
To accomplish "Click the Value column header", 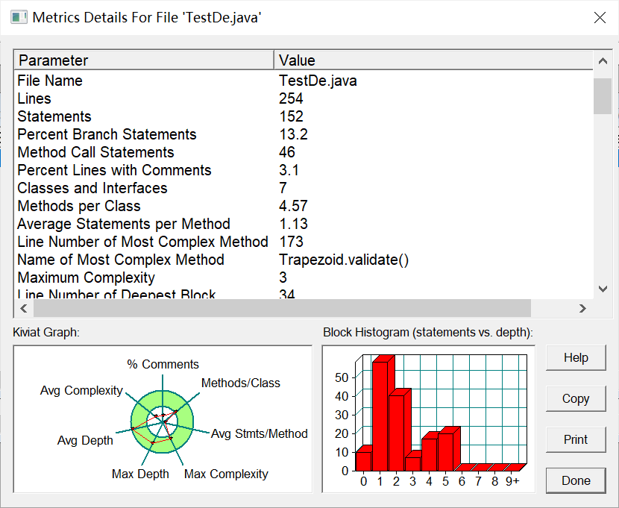I will [433, 60].
